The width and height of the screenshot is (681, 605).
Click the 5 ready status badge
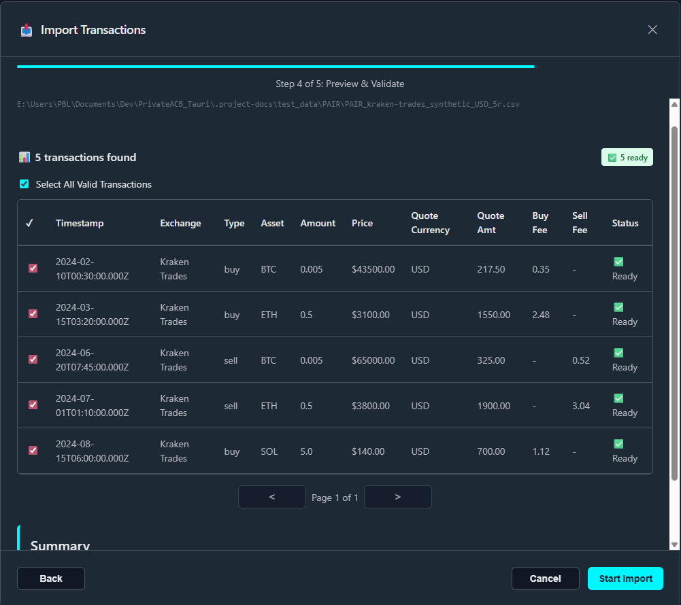pyautogui.click(x=627, y=157)
